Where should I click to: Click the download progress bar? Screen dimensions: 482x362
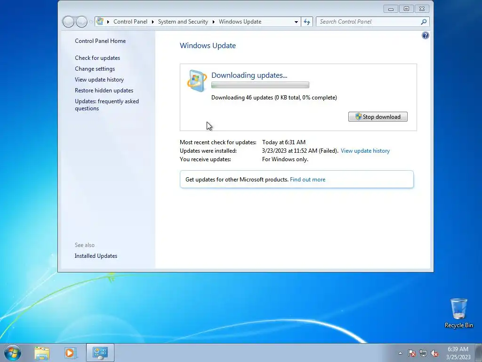[x=260, y=85]
